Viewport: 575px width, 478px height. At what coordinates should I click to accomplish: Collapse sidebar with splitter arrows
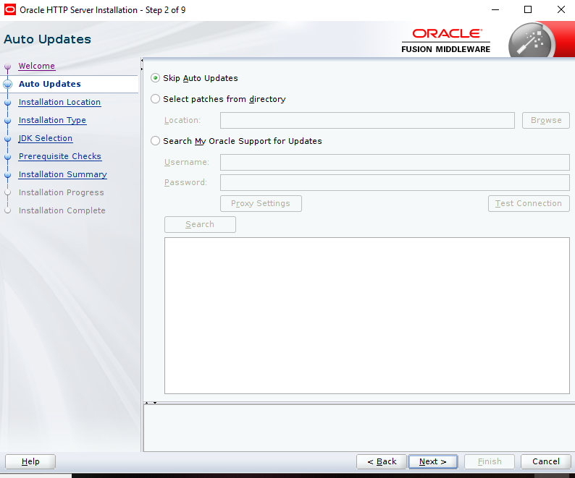(141, 64)
